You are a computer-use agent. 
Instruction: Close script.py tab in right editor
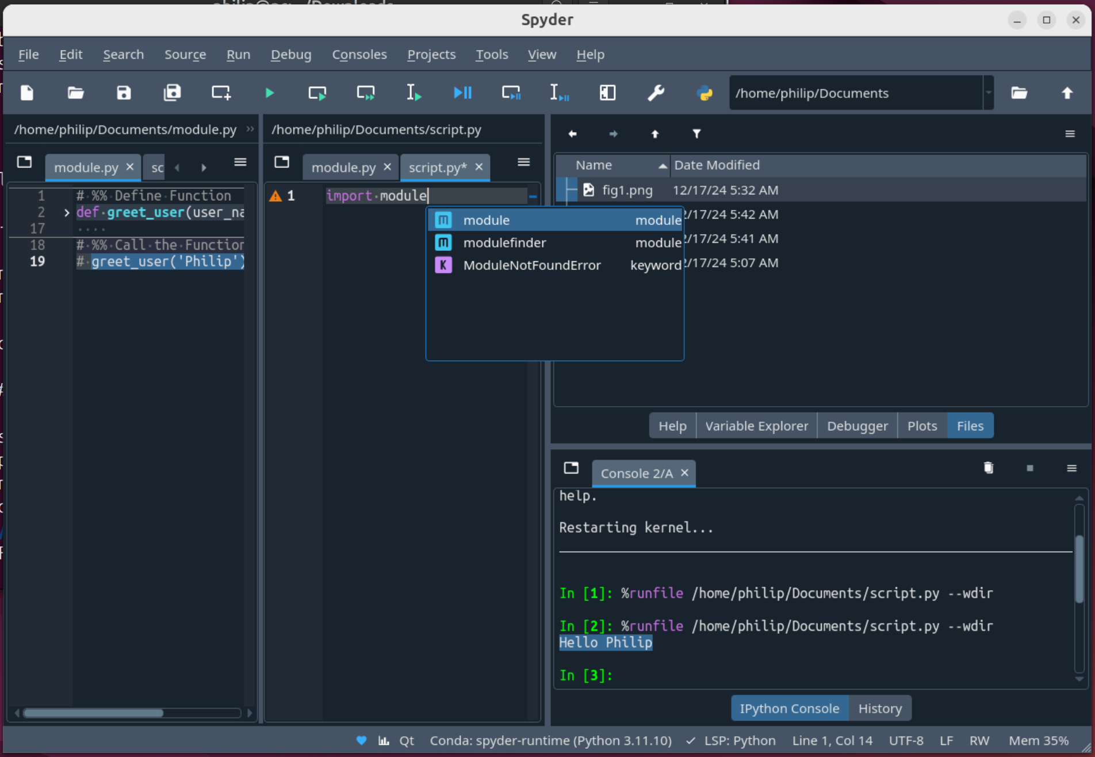coord(479,167)
